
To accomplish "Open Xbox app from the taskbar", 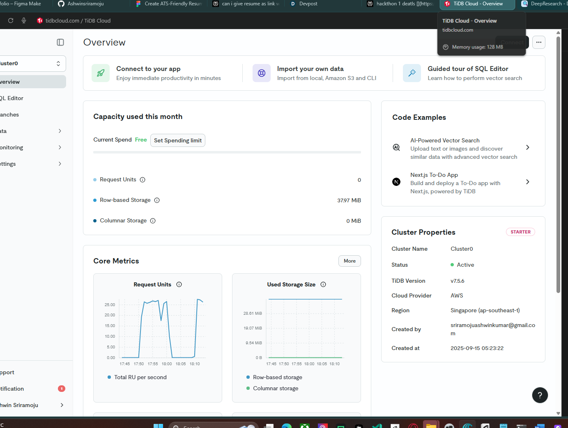I will click(x=305, y=426).
